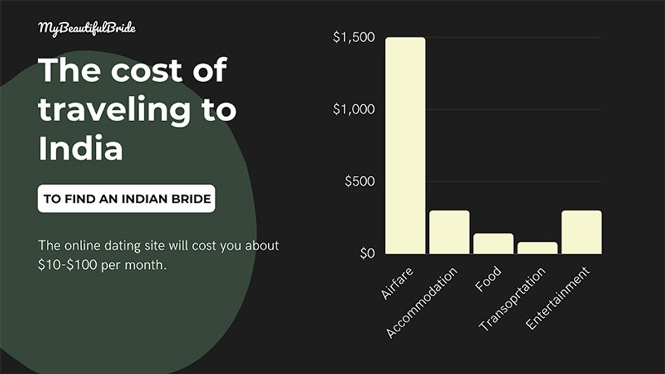
Task: Click the Transoprtation category label
Action: coord(512,299)
